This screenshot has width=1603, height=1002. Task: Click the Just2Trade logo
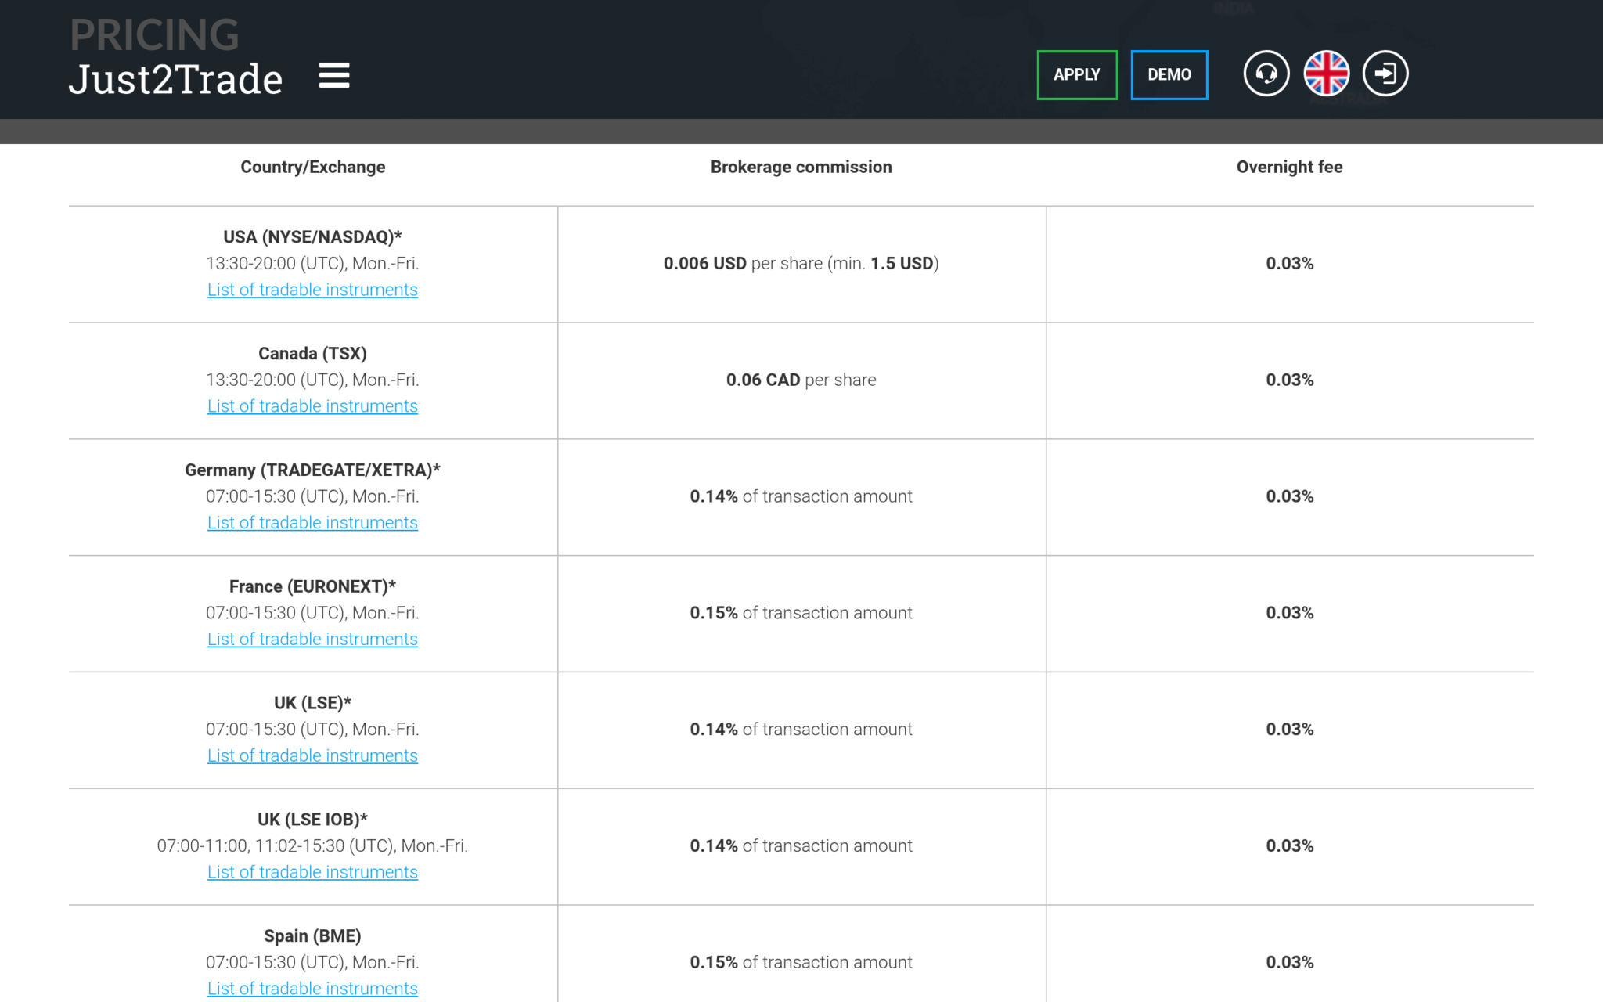click(175, 79)
